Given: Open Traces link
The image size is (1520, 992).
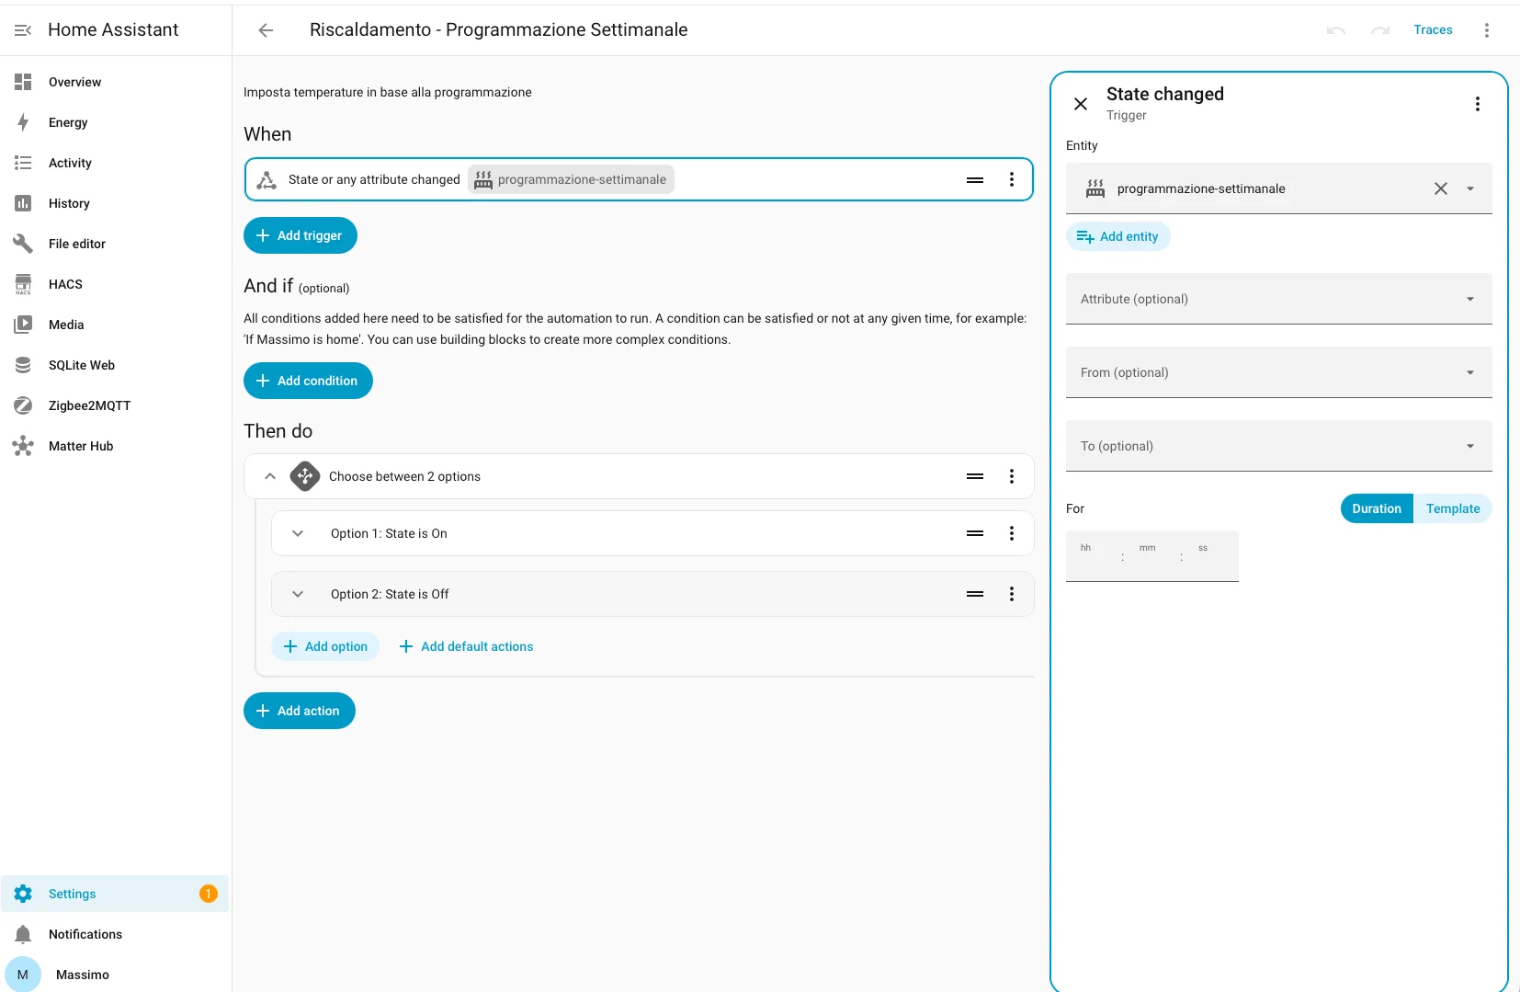Looking at the screenshot, I should pos(1433,30).
